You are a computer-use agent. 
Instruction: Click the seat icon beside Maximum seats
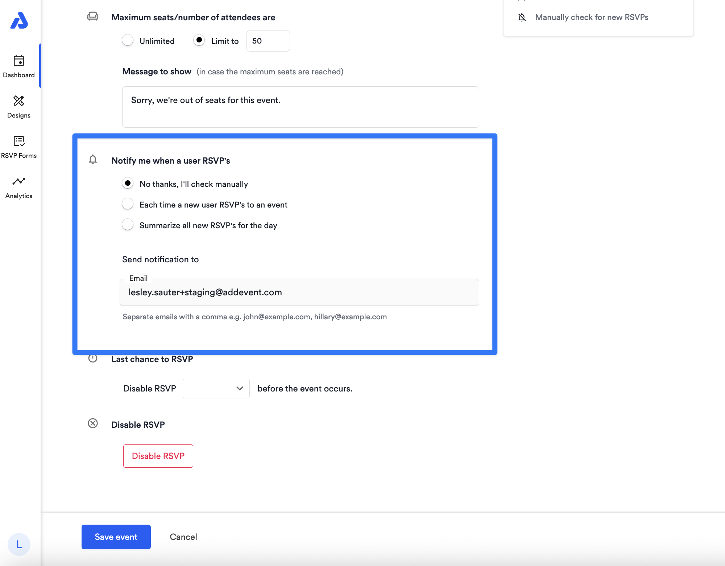coord(93,16)
